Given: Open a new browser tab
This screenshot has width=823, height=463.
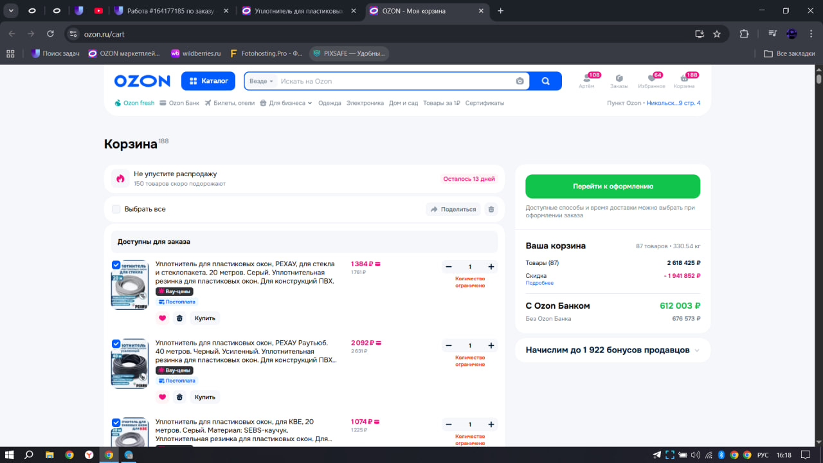Looking at the screenshot, I should point(501,11).
